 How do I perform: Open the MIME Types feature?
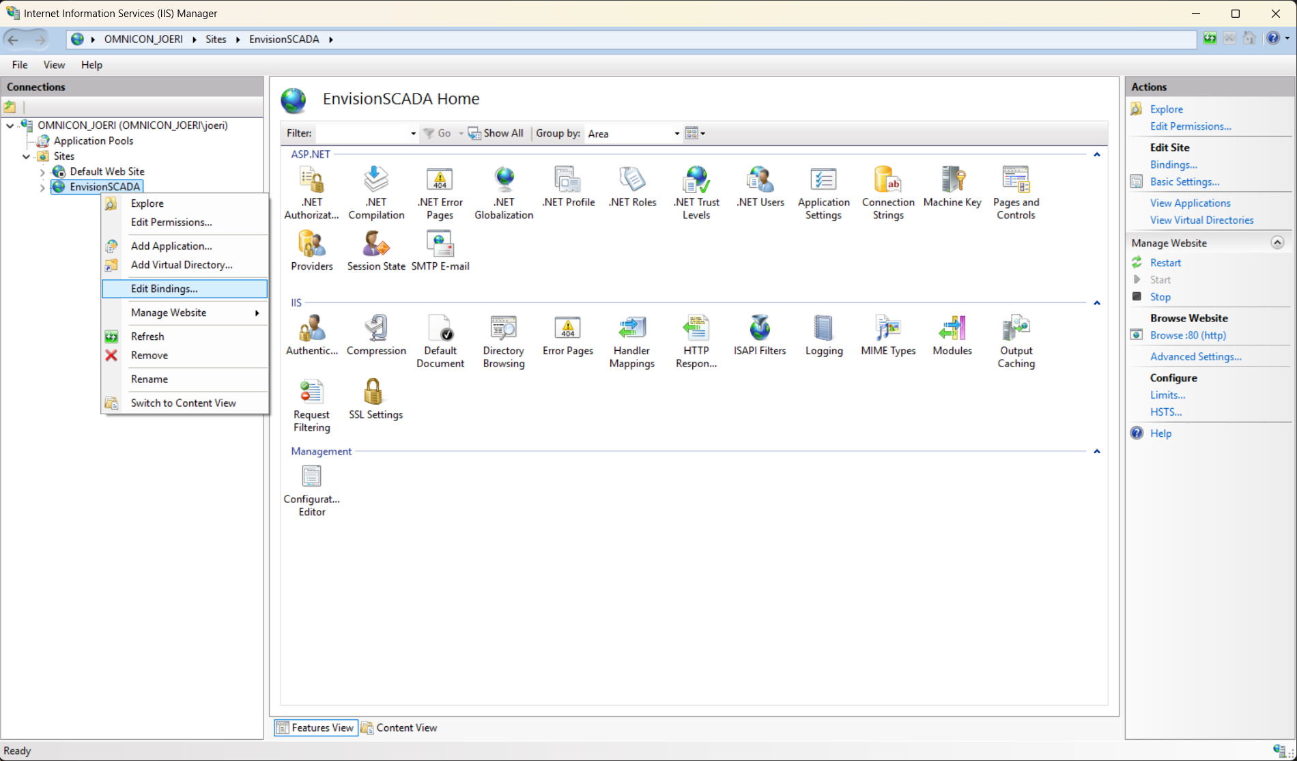point(887,335)
